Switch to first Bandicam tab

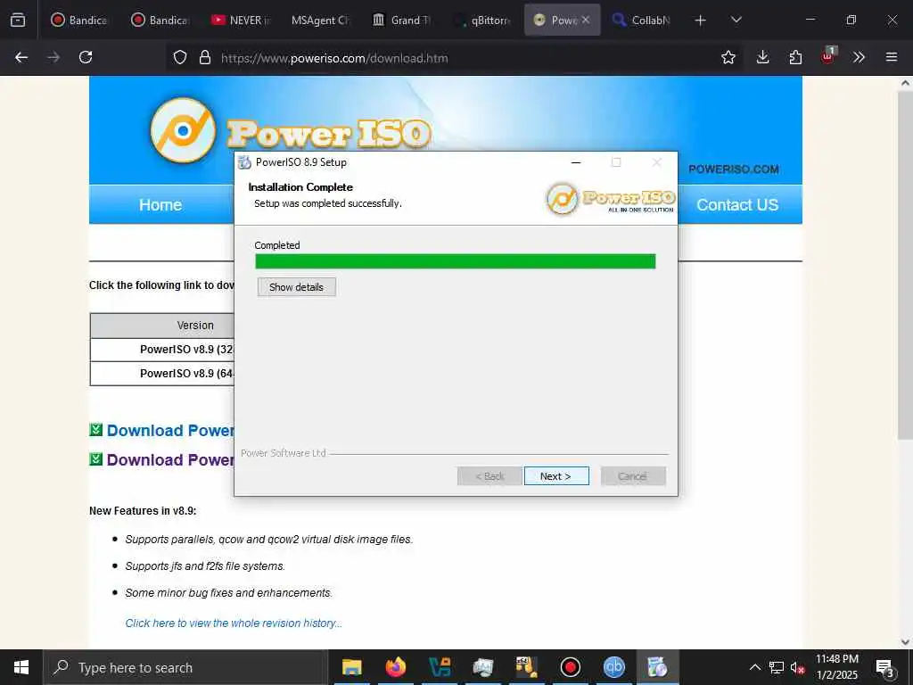79,21
